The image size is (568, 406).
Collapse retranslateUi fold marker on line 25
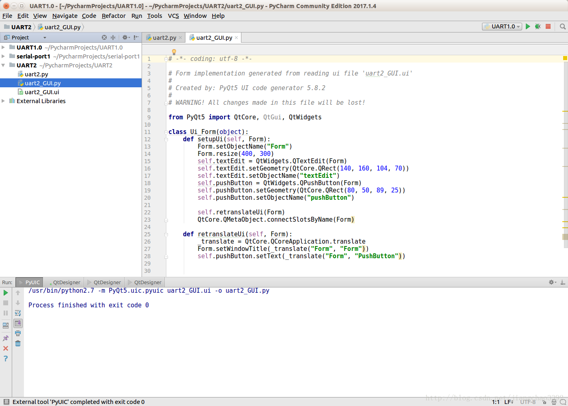pyautogui.click(x=166, y=234)
